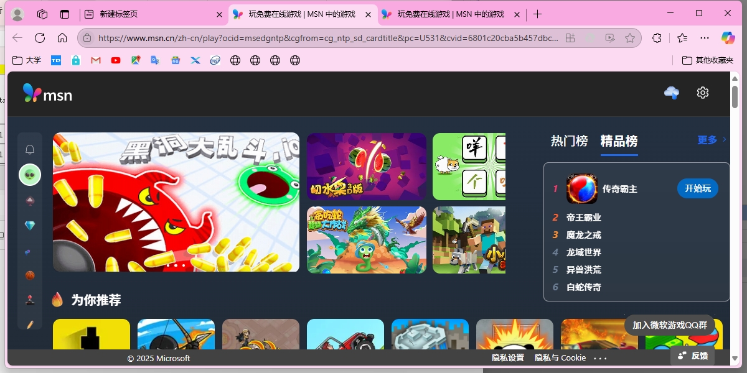Screen dimensions: 747x373
Task: Expand 更多 rankings chevron link
Action: point(712,140)
